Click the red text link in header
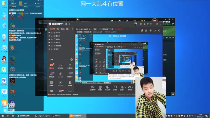Viewport: 210px width, 118px height. tap(119, 29)
